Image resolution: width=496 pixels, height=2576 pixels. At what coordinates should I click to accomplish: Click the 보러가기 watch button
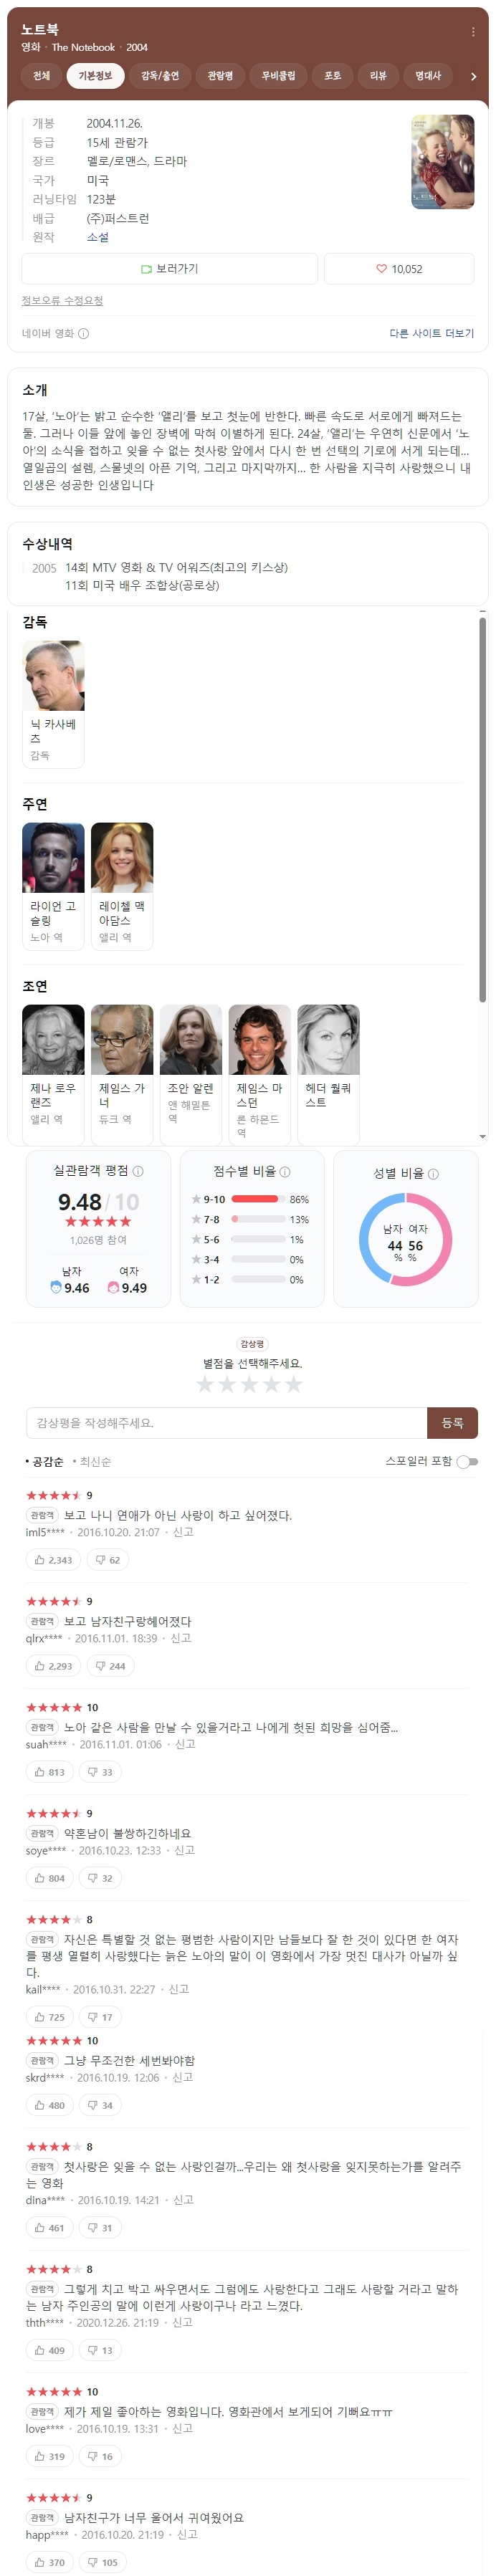170,269
